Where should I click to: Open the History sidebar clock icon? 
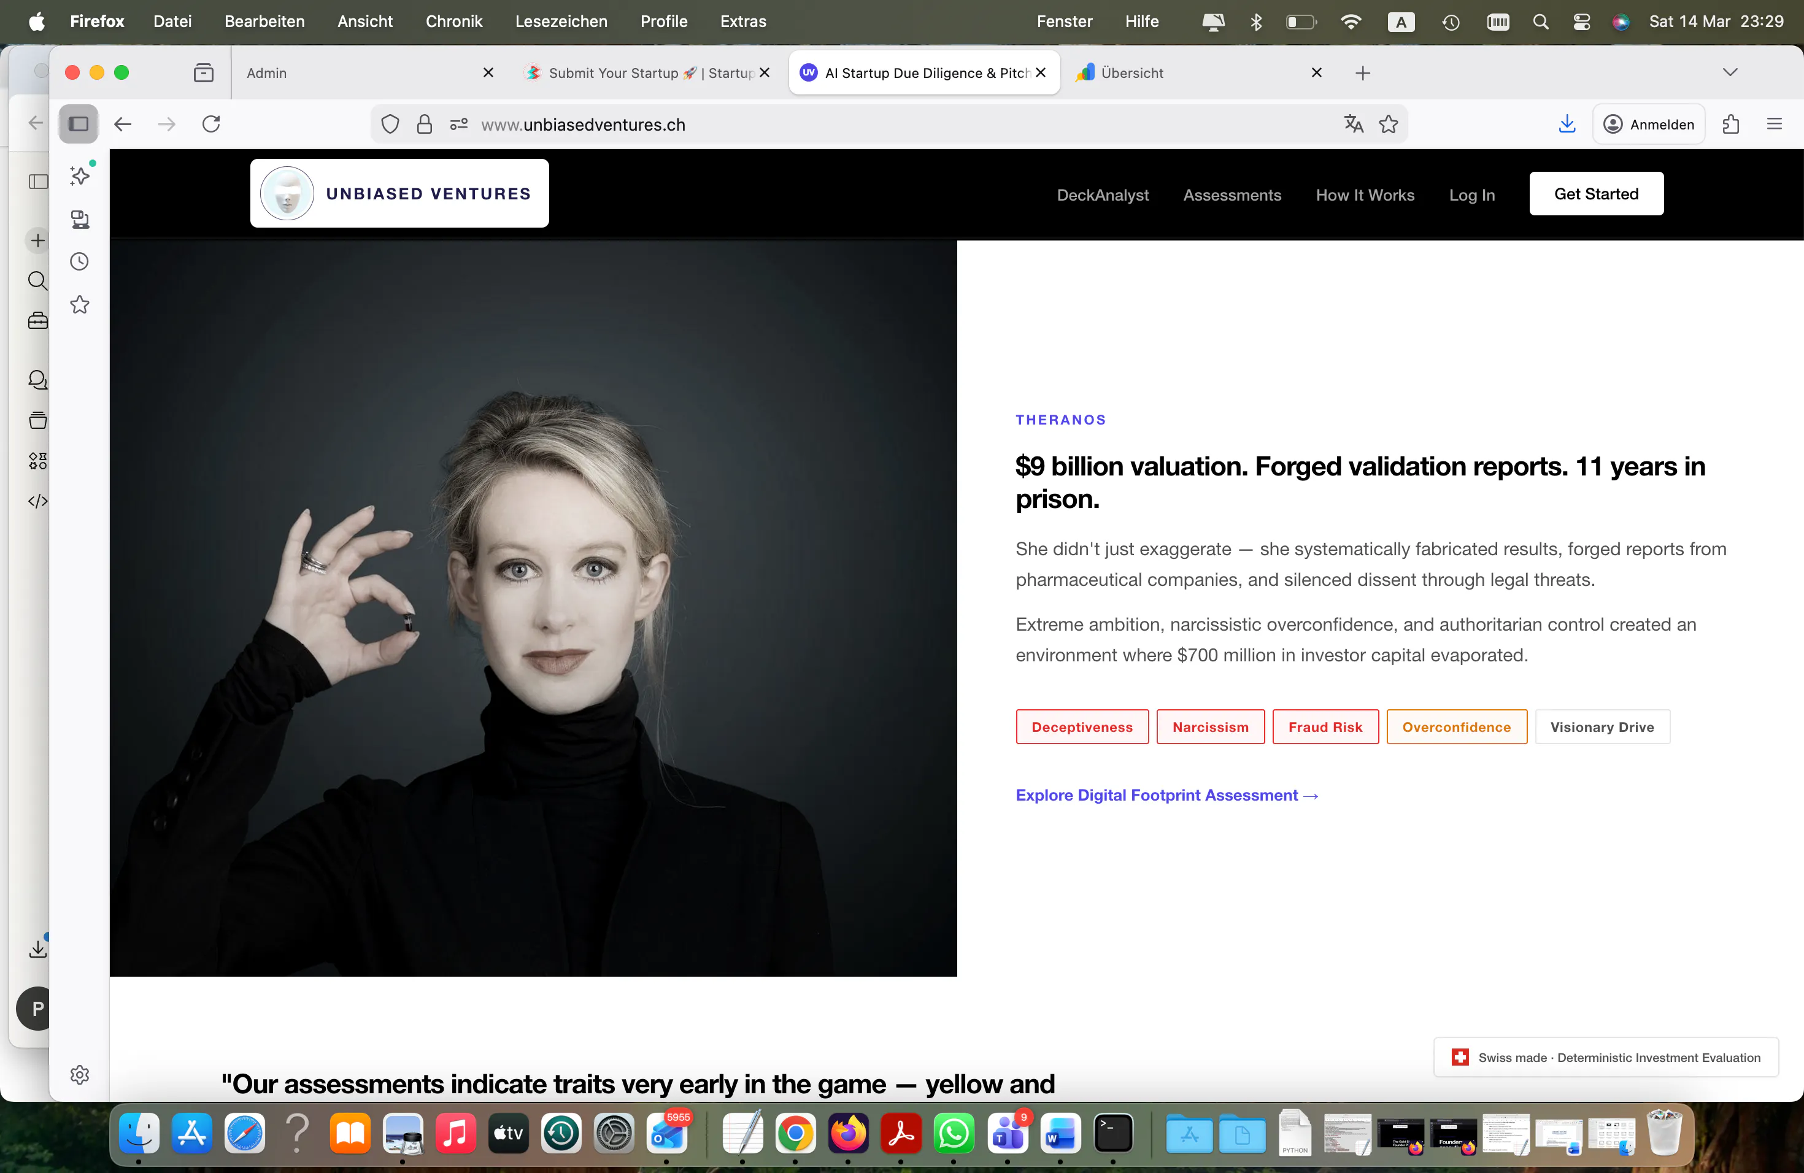click(x=80, y=262)
